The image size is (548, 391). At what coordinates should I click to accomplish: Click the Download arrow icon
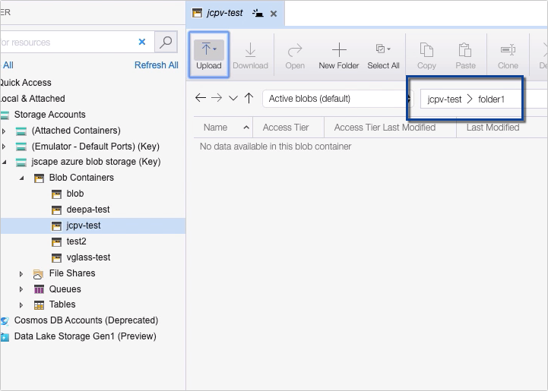[x=250, y=50]
